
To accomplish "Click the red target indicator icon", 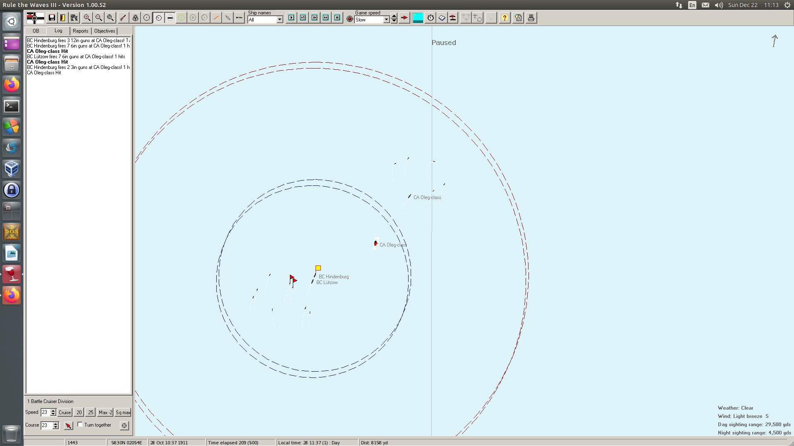I will point(350,19).
